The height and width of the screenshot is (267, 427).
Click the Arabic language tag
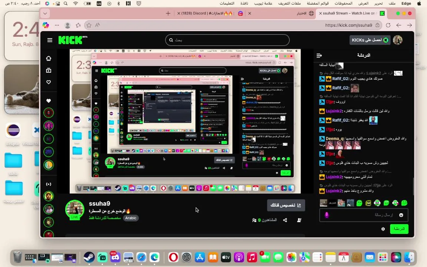point(131,218)
